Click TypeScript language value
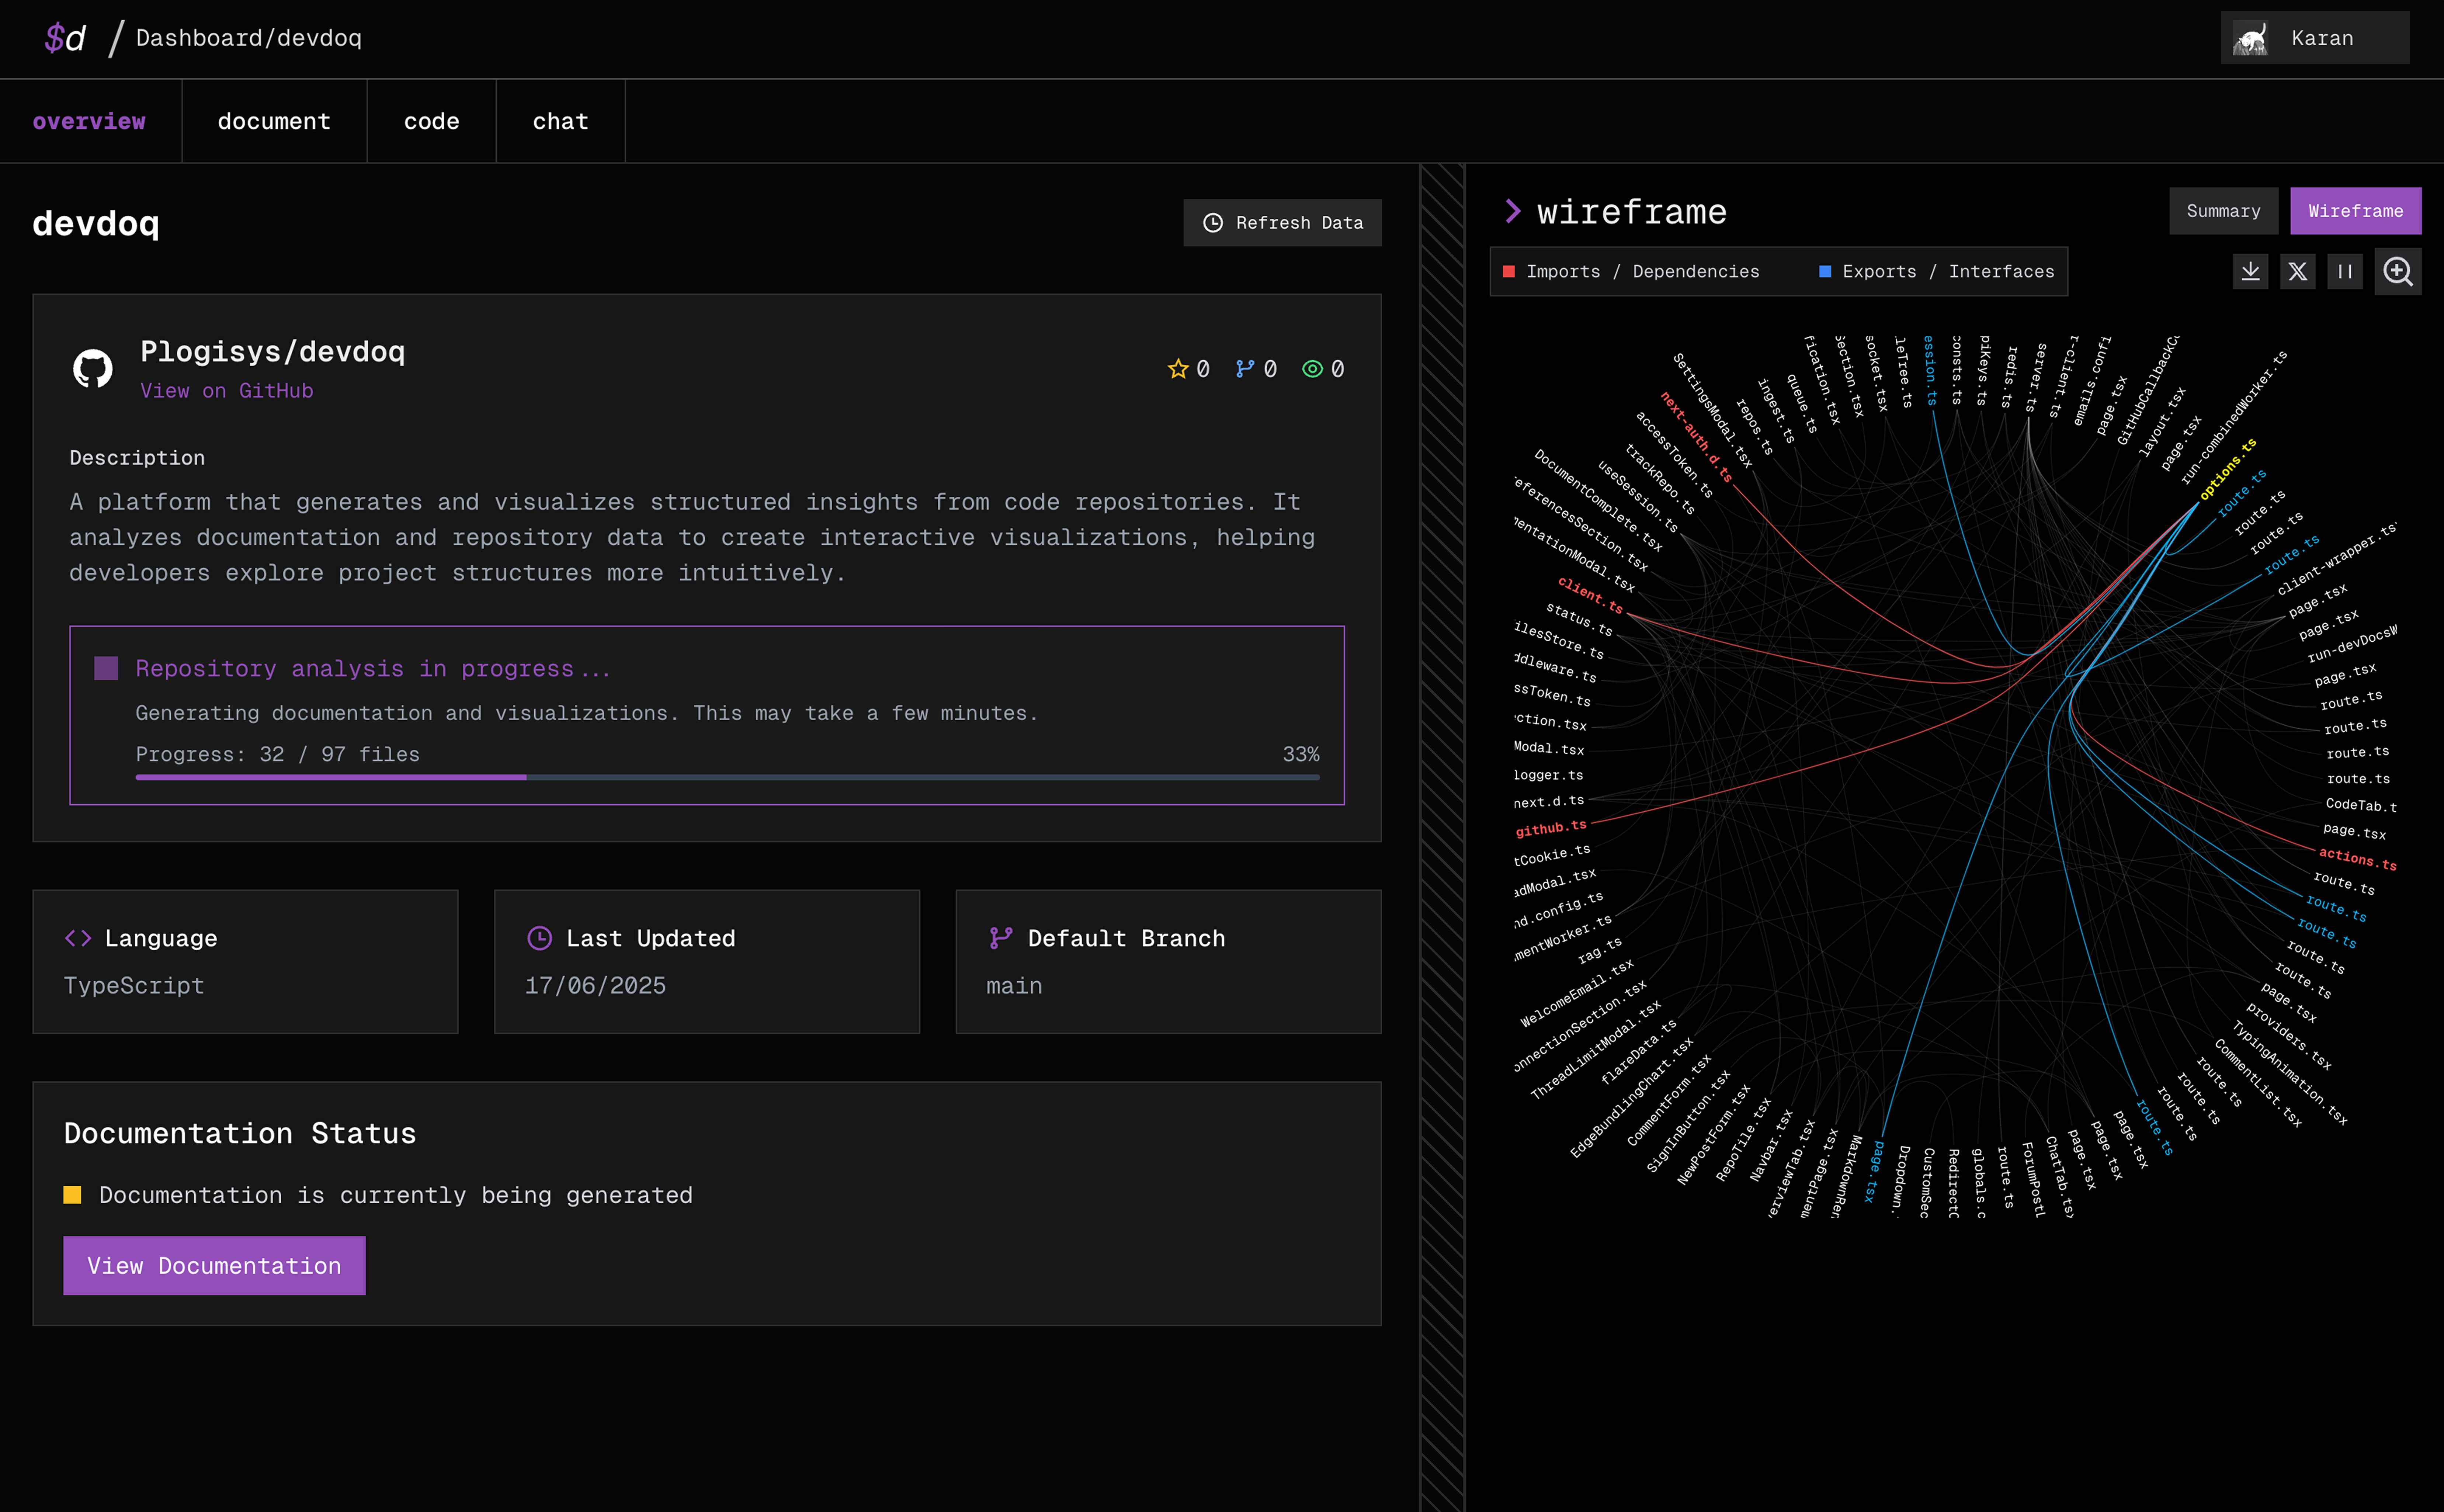 pyautogui.click(x=134, y=986)
